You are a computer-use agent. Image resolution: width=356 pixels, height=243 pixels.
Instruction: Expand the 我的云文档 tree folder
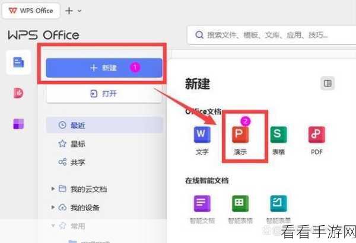pyautogui.click(x=53, y=189)
